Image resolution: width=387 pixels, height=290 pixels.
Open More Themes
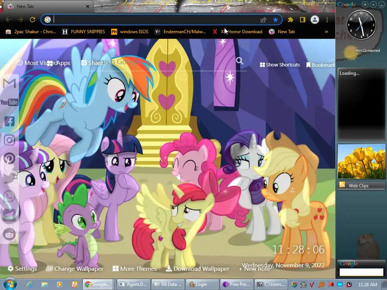[135, 268]
